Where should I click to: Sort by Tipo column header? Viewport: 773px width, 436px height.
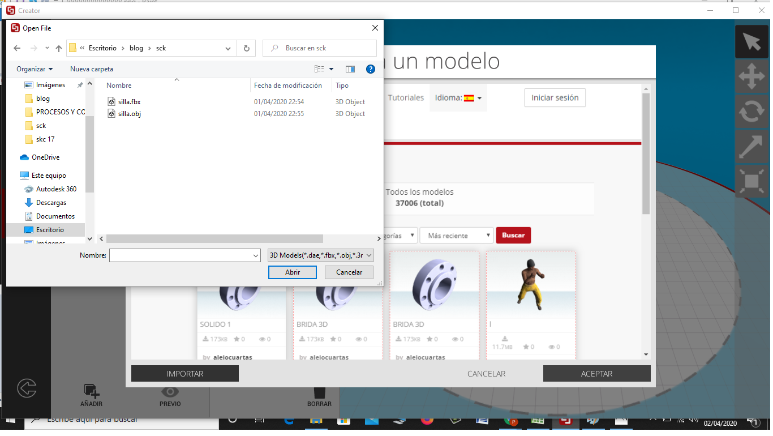coord(342,86)
